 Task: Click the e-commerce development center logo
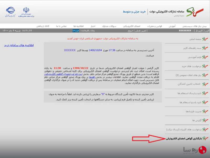pyautogui.click(x=10, y=12)
